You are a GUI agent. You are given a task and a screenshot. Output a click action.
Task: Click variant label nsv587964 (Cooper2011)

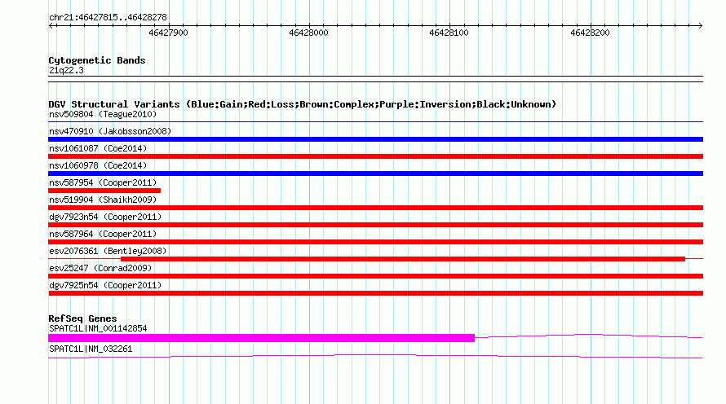103,234
